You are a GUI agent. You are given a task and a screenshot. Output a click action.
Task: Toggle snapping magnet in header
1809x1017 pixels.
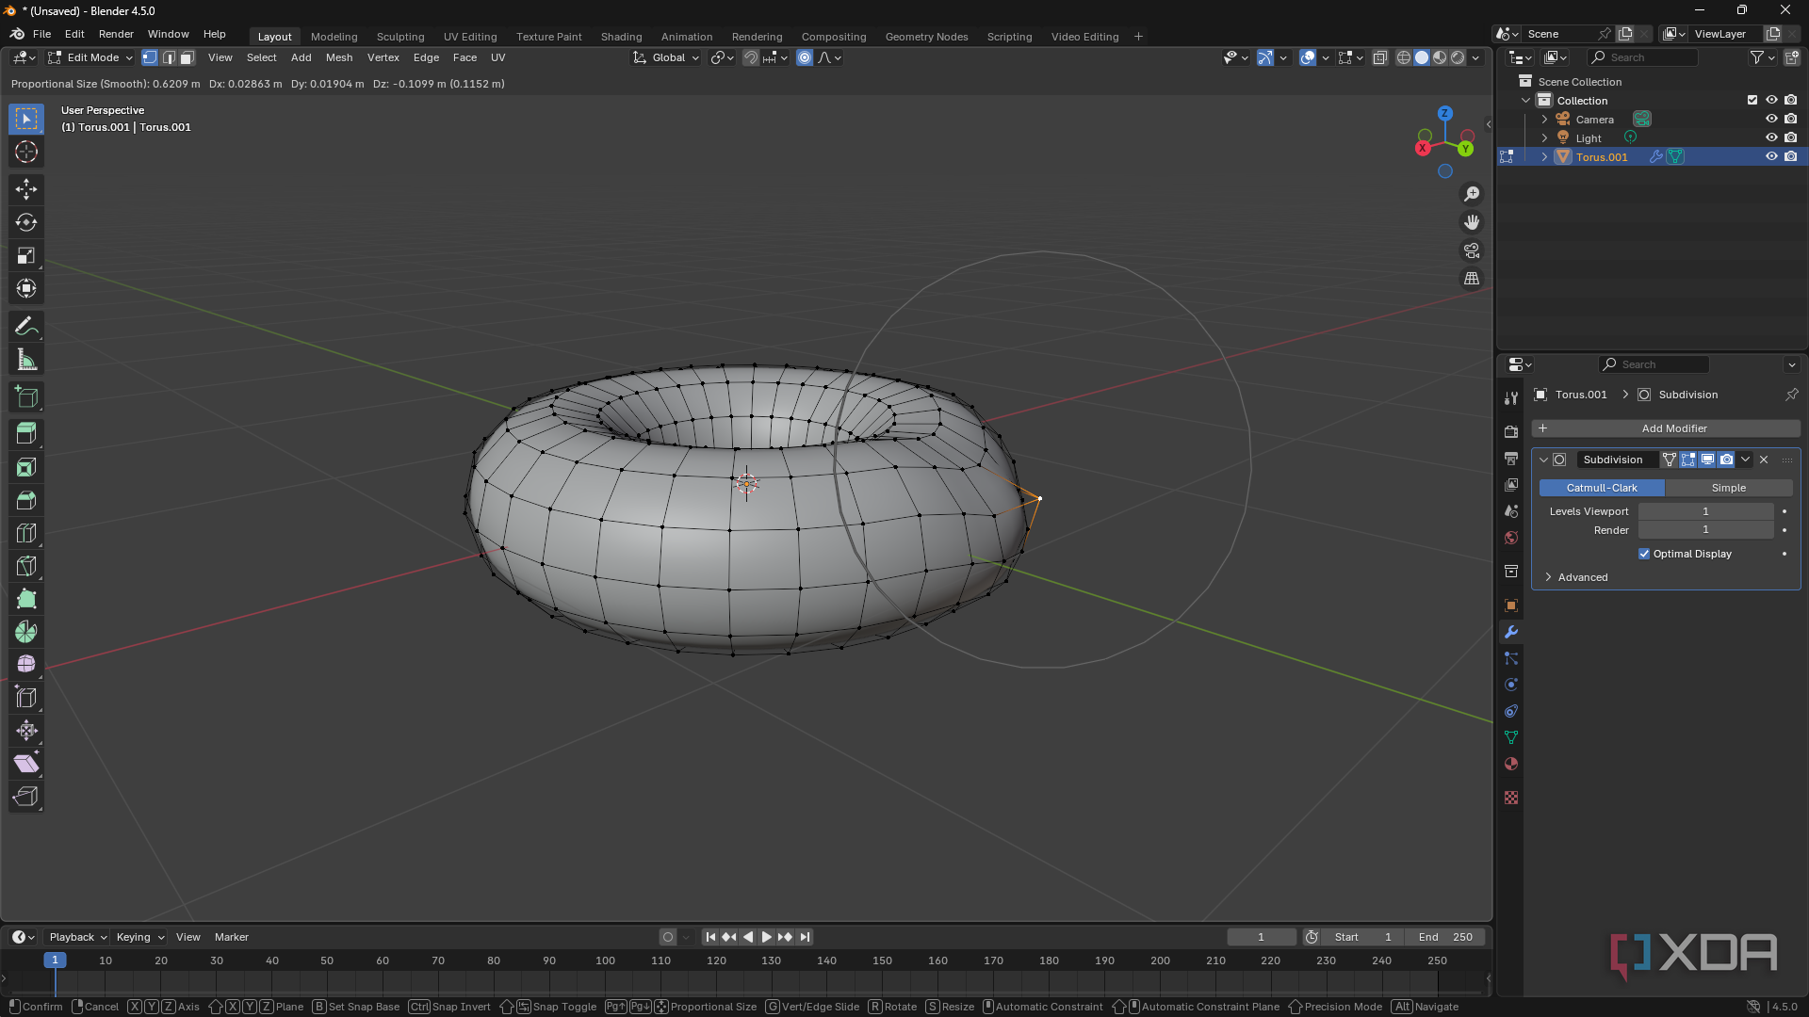(750, 57)
